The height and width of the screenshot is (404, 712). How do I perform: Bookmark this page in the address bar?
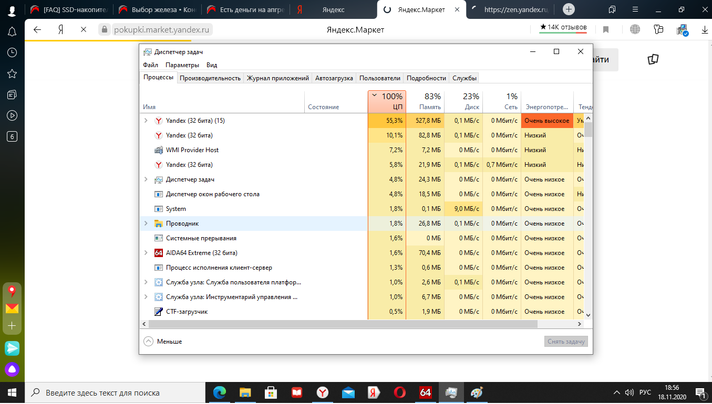coord(606,30)
